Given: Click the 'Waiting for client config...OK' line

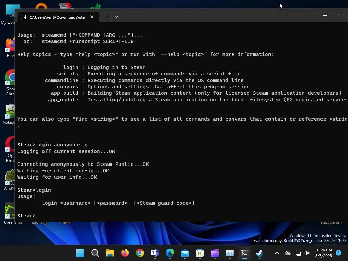Looking at the screenshot, I should 63,171.
